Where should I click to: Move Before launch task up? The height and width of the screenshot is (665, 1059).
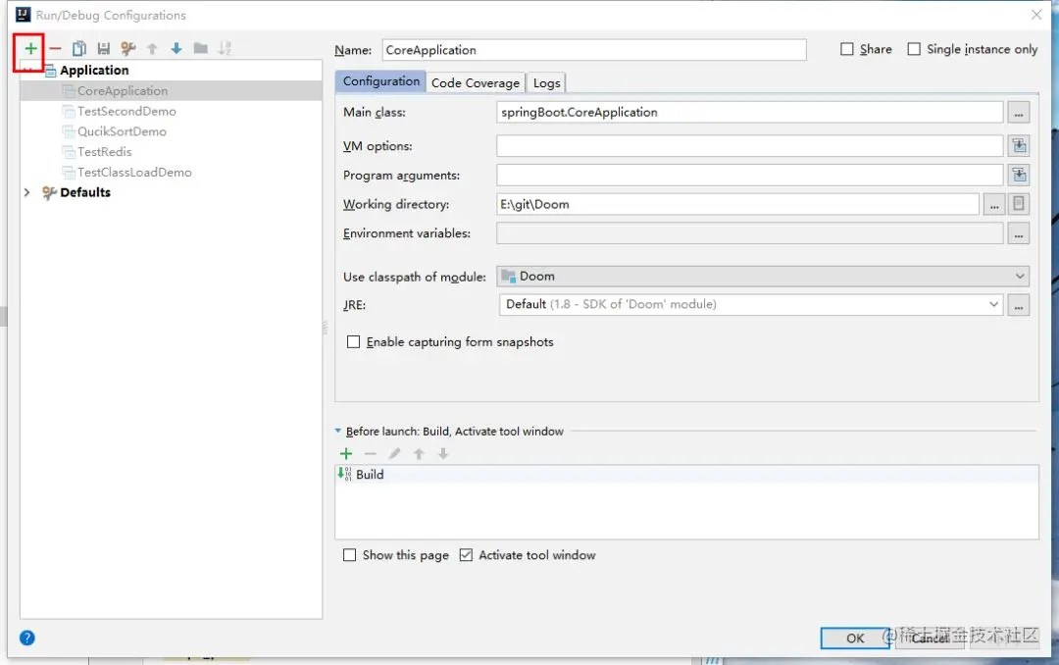[419, 453]
